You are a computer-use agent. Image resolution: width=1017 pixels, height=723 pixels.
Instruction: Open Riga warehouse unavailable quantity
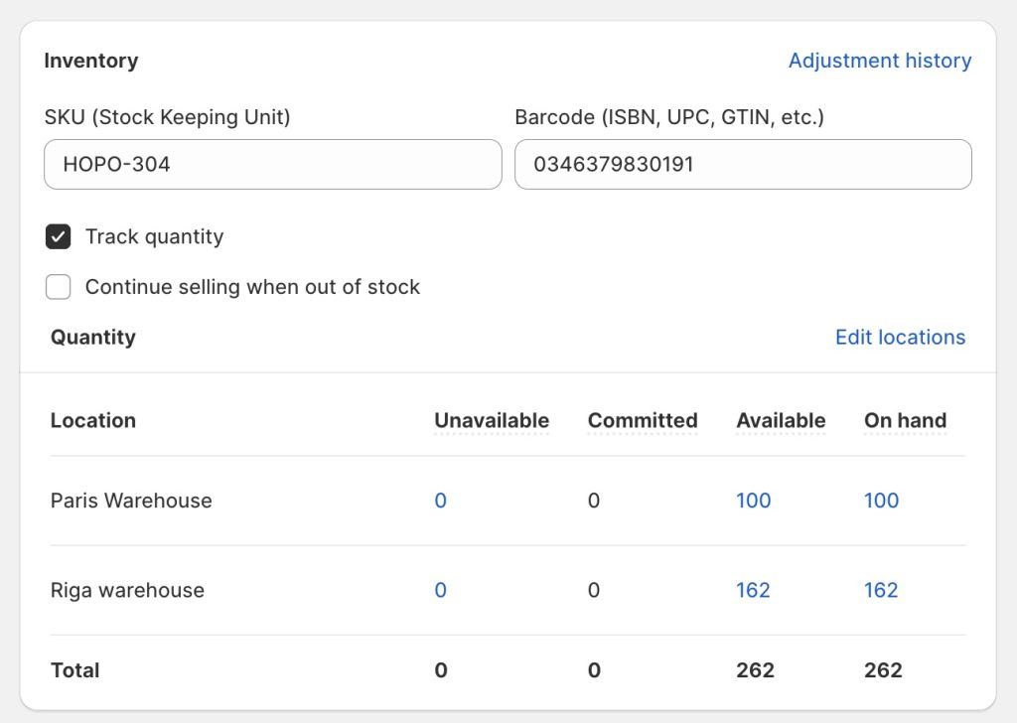tap(440, 590)
